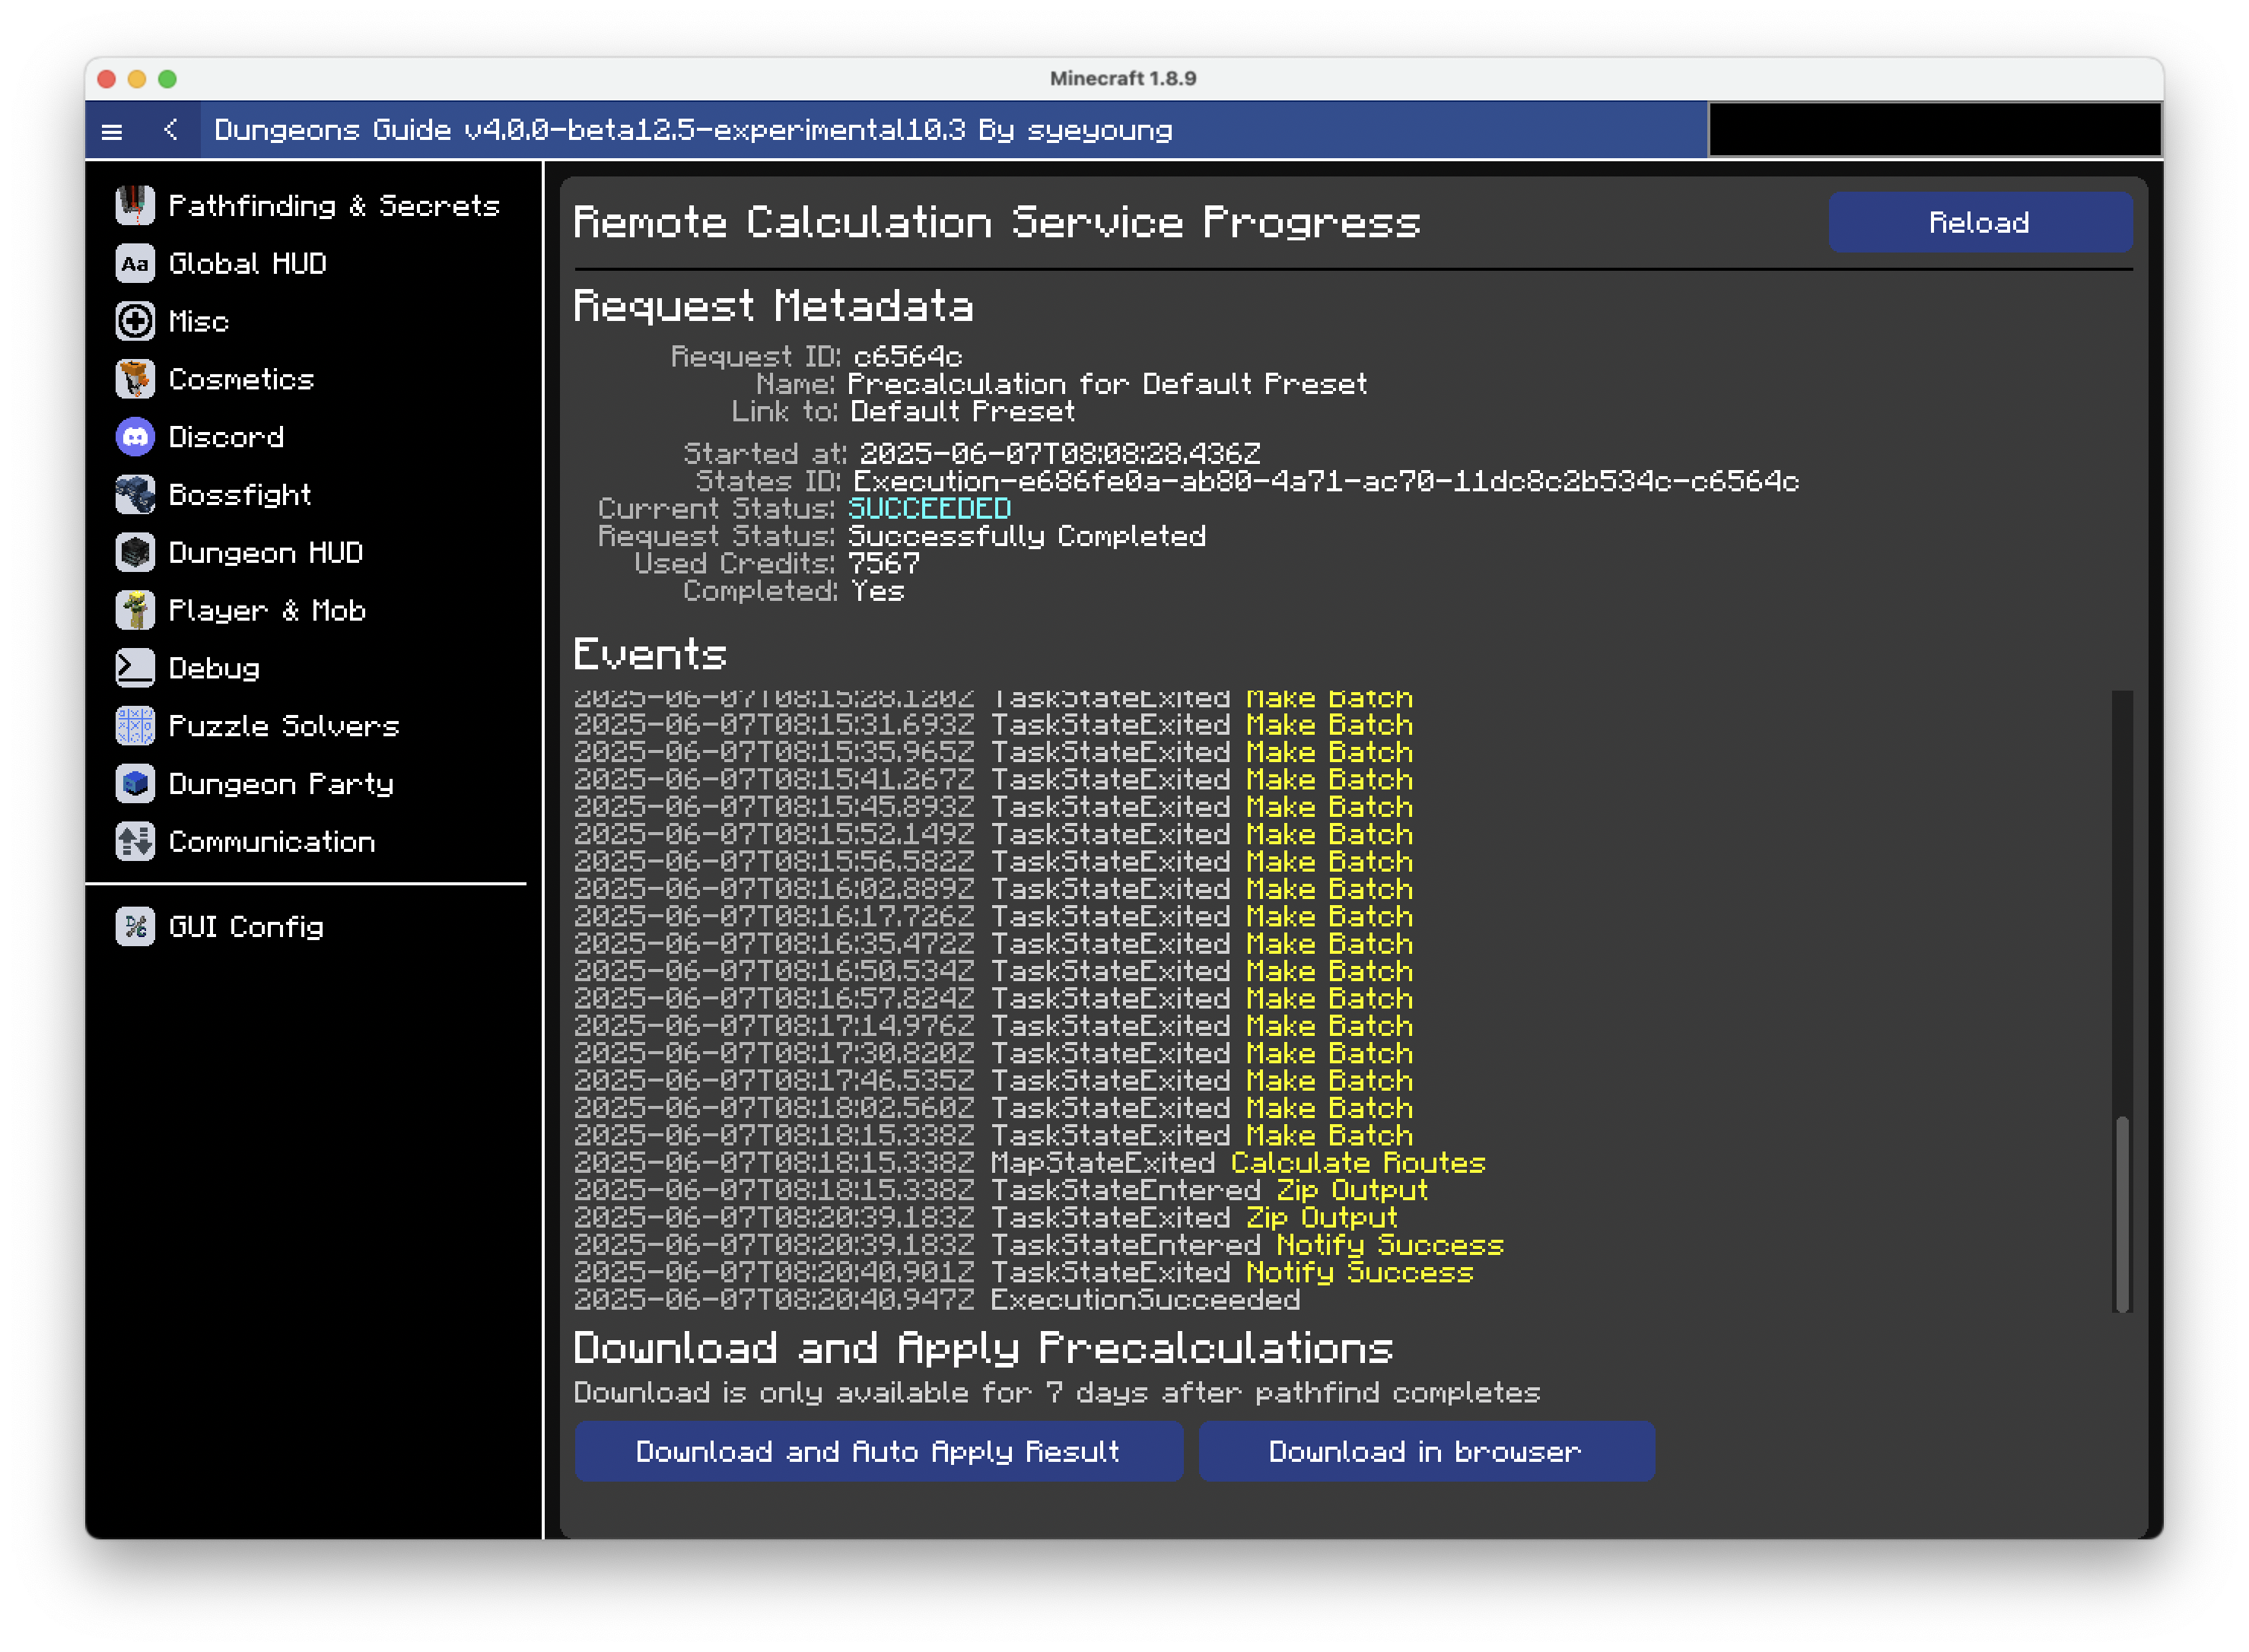This screenshot has width=2249, height=1652.
Task: Select the Player & Mob category
Action: pos(266,611)
